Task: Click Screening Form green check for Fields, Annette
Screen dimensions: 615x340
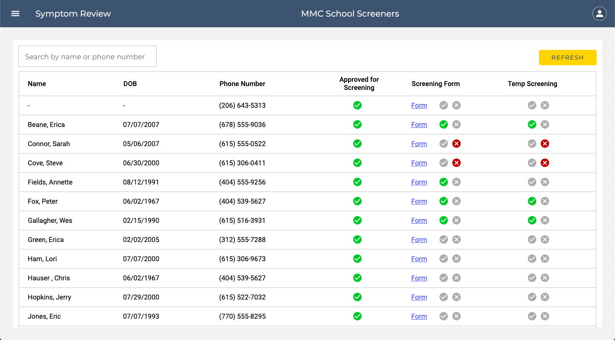Action: click(x=444, y=182)
